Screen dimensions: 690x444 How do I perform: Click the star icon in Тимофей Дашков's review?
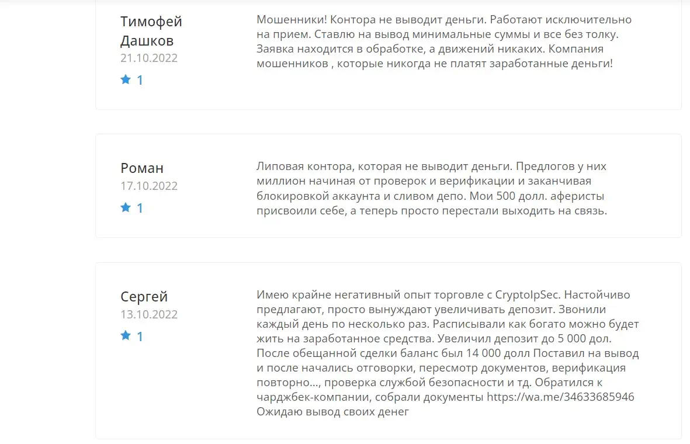tap(126, 79)
